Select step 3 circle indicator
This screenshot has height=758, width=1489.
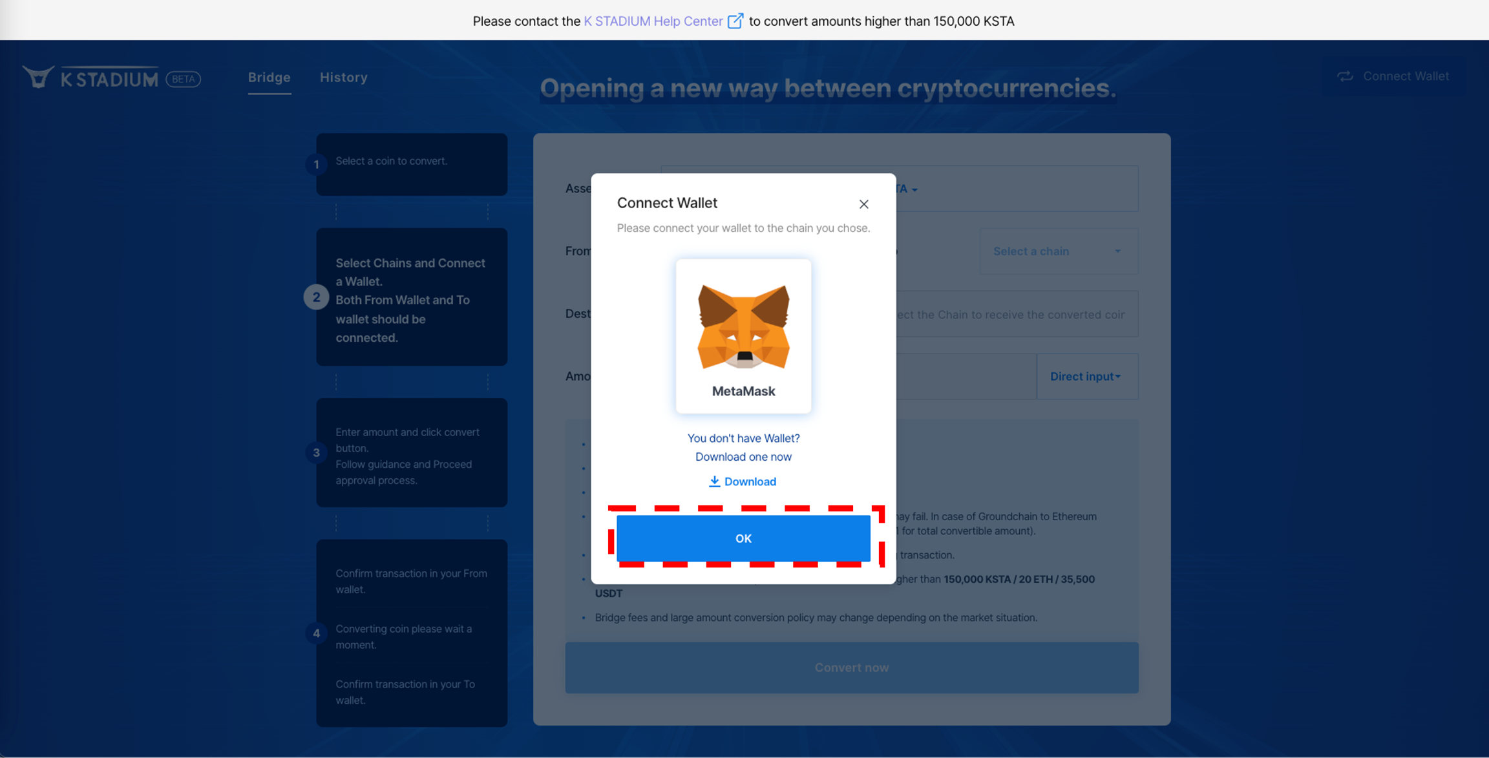click(x=316, y=452)
